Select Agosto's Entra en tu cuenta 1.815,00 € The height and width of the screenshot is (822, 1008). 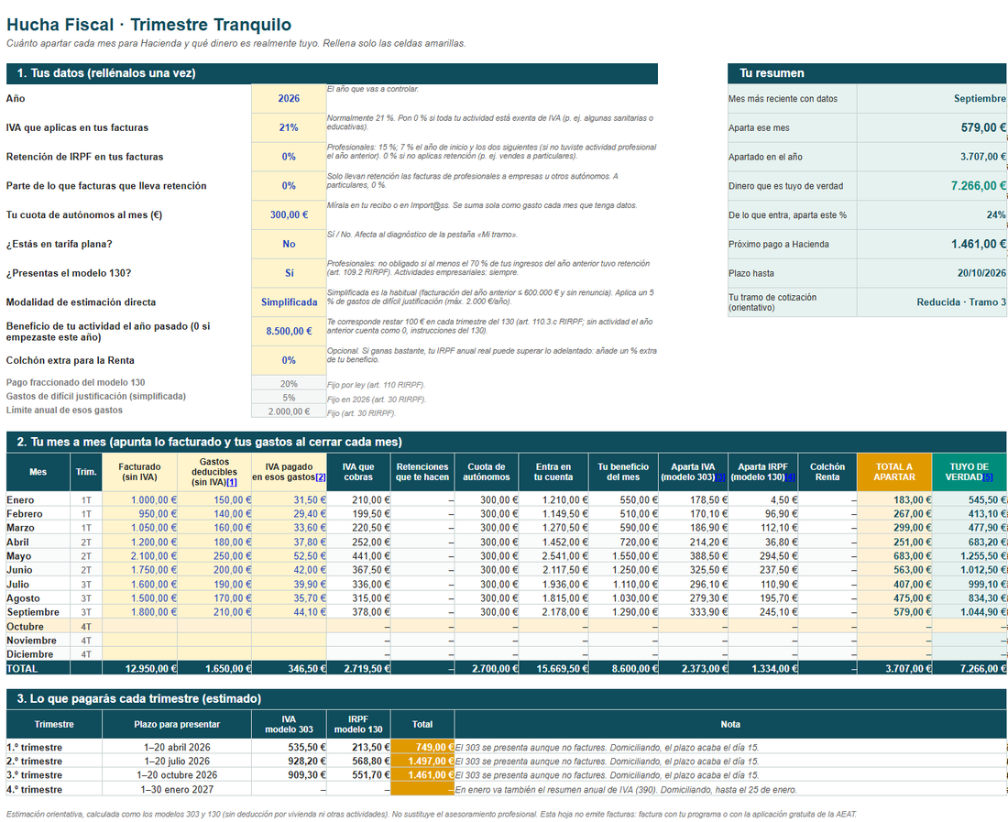(x=553, y=598)
